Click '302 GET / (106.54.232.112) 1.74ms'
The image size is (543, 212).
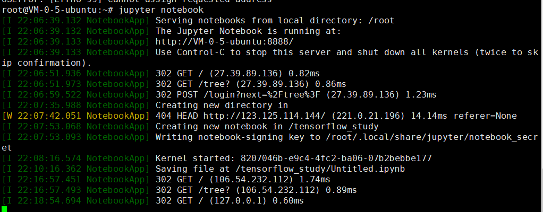pyautogui.click(x=243, y=180)
